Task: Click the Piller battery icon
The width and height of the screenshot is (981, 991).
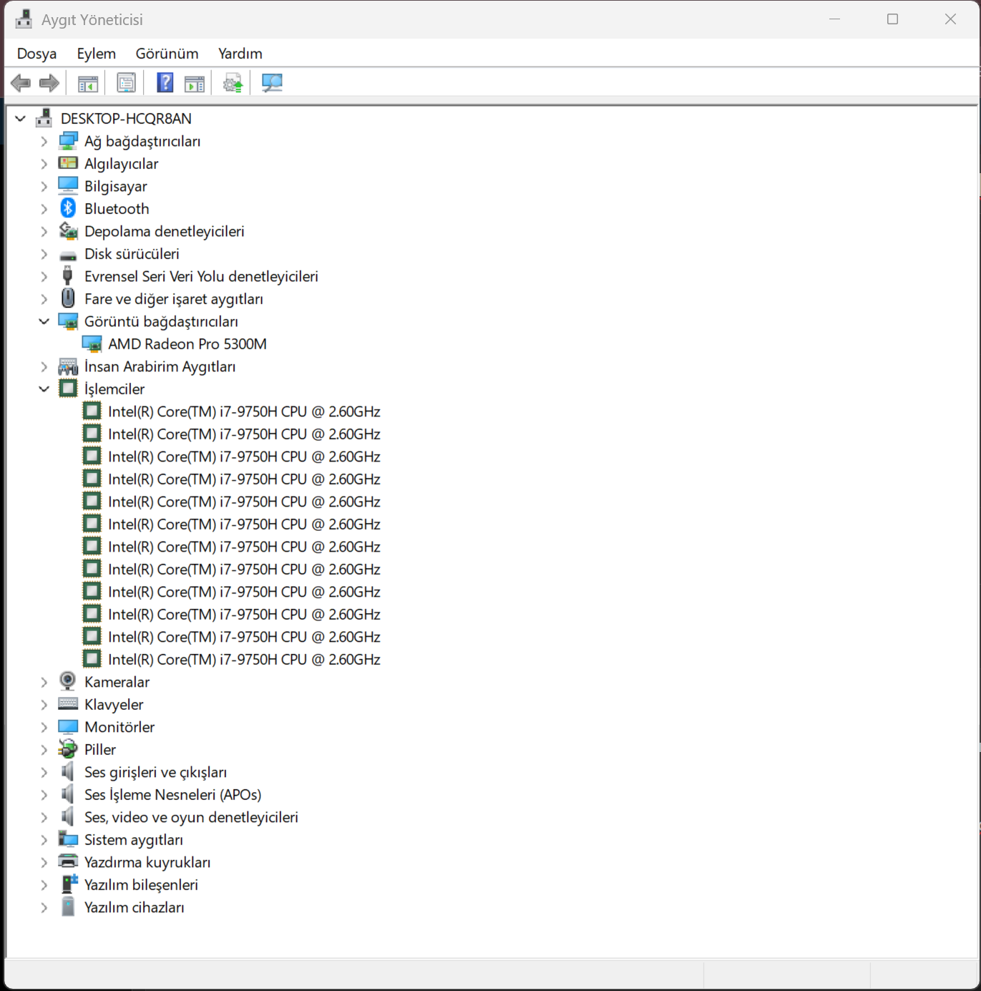Action: click(x=68, y=749)
